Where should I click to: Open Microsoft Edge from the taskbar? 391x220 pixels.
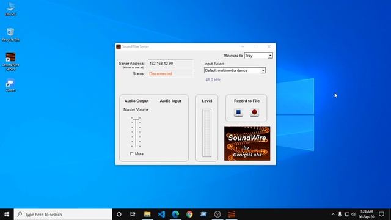click(x=175, y=215)
